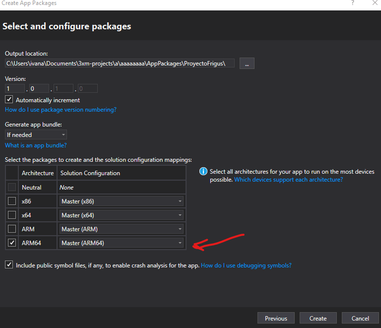Toggle the Automatically increment checkbox
This screenshot has width=381, height=328.
9,100
